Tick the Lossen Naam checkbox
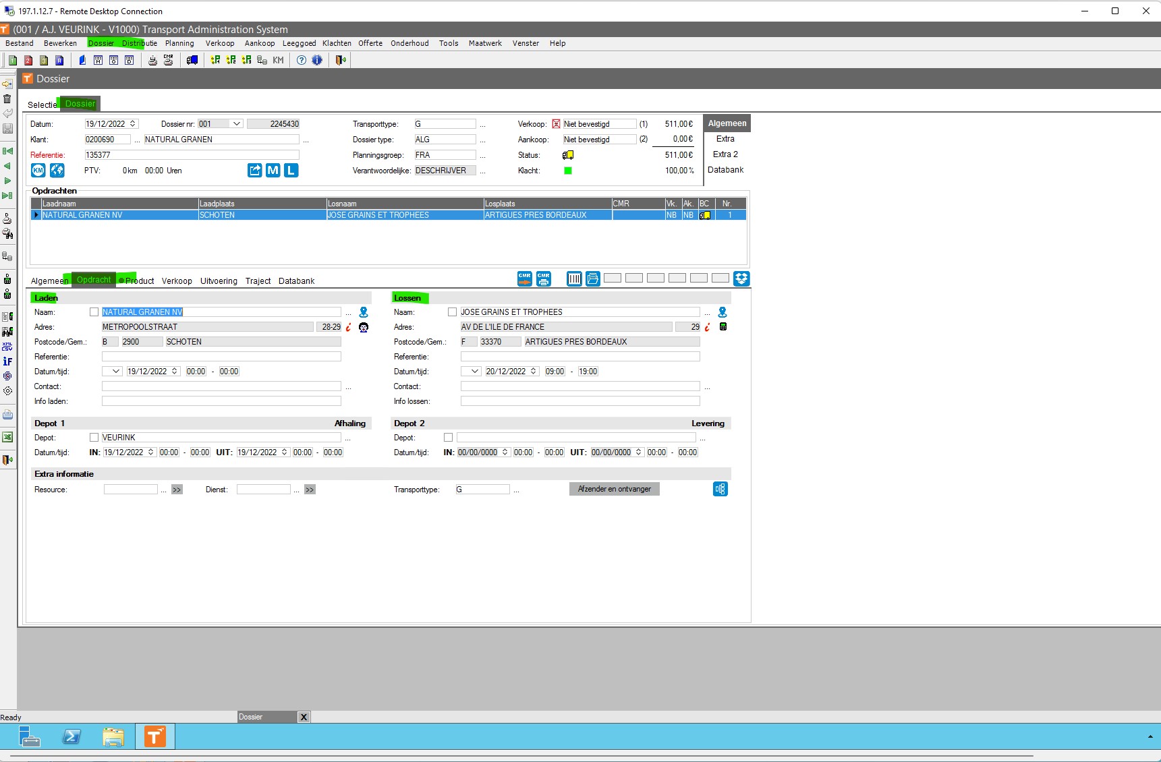 [x=453, y=312]
